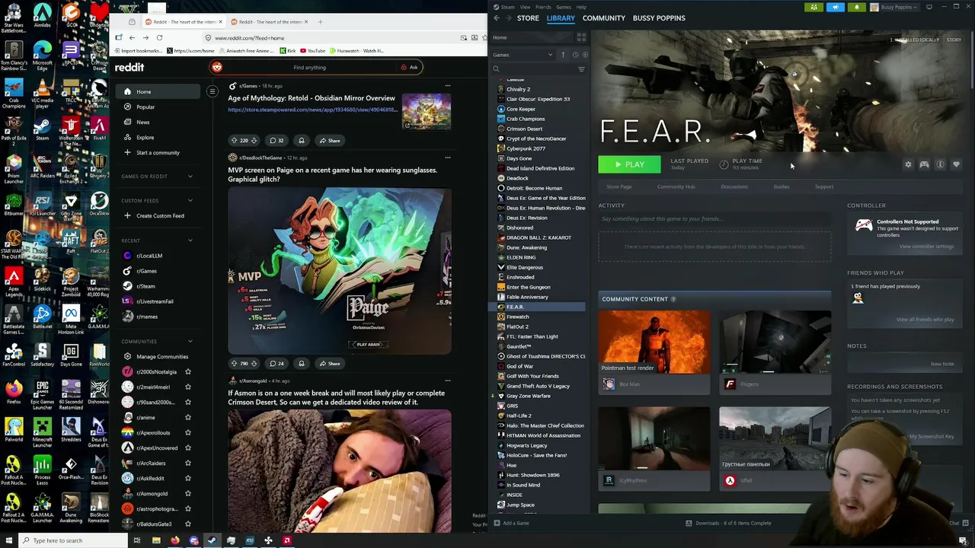Open the Games filter dropdown in the Steam library
Image resolution: width=975 pixels, height=548 pixels.
[x=523, y=55]
